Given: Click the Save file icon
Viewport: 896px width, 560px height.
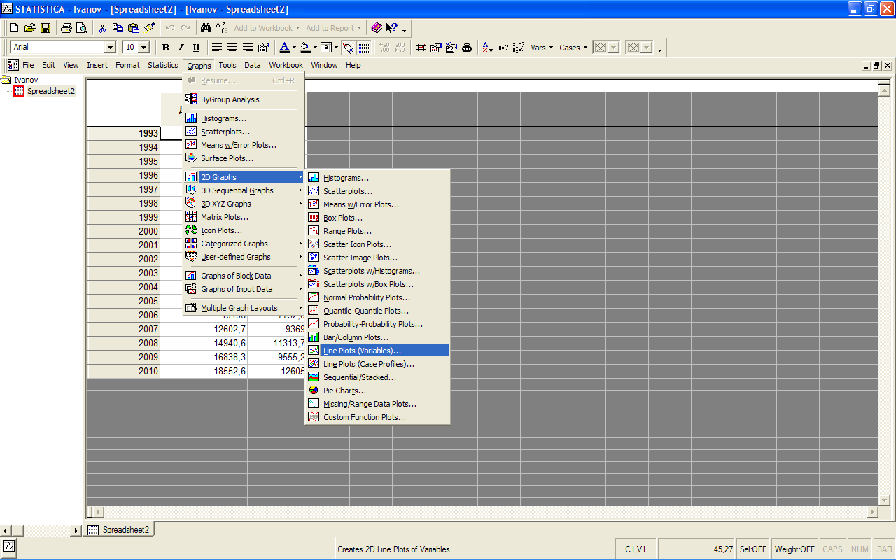Looking at the screenshot, I should 45,28.
